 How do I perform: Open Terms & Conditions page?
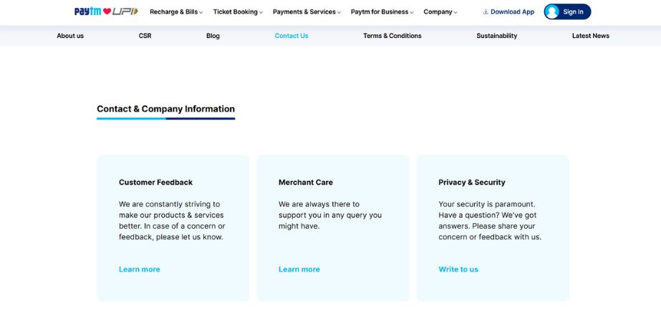pos(392,36)
